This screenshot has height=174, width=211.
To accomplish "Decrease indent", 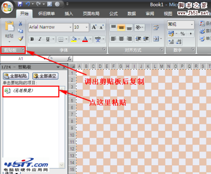I will pos(138,39).
